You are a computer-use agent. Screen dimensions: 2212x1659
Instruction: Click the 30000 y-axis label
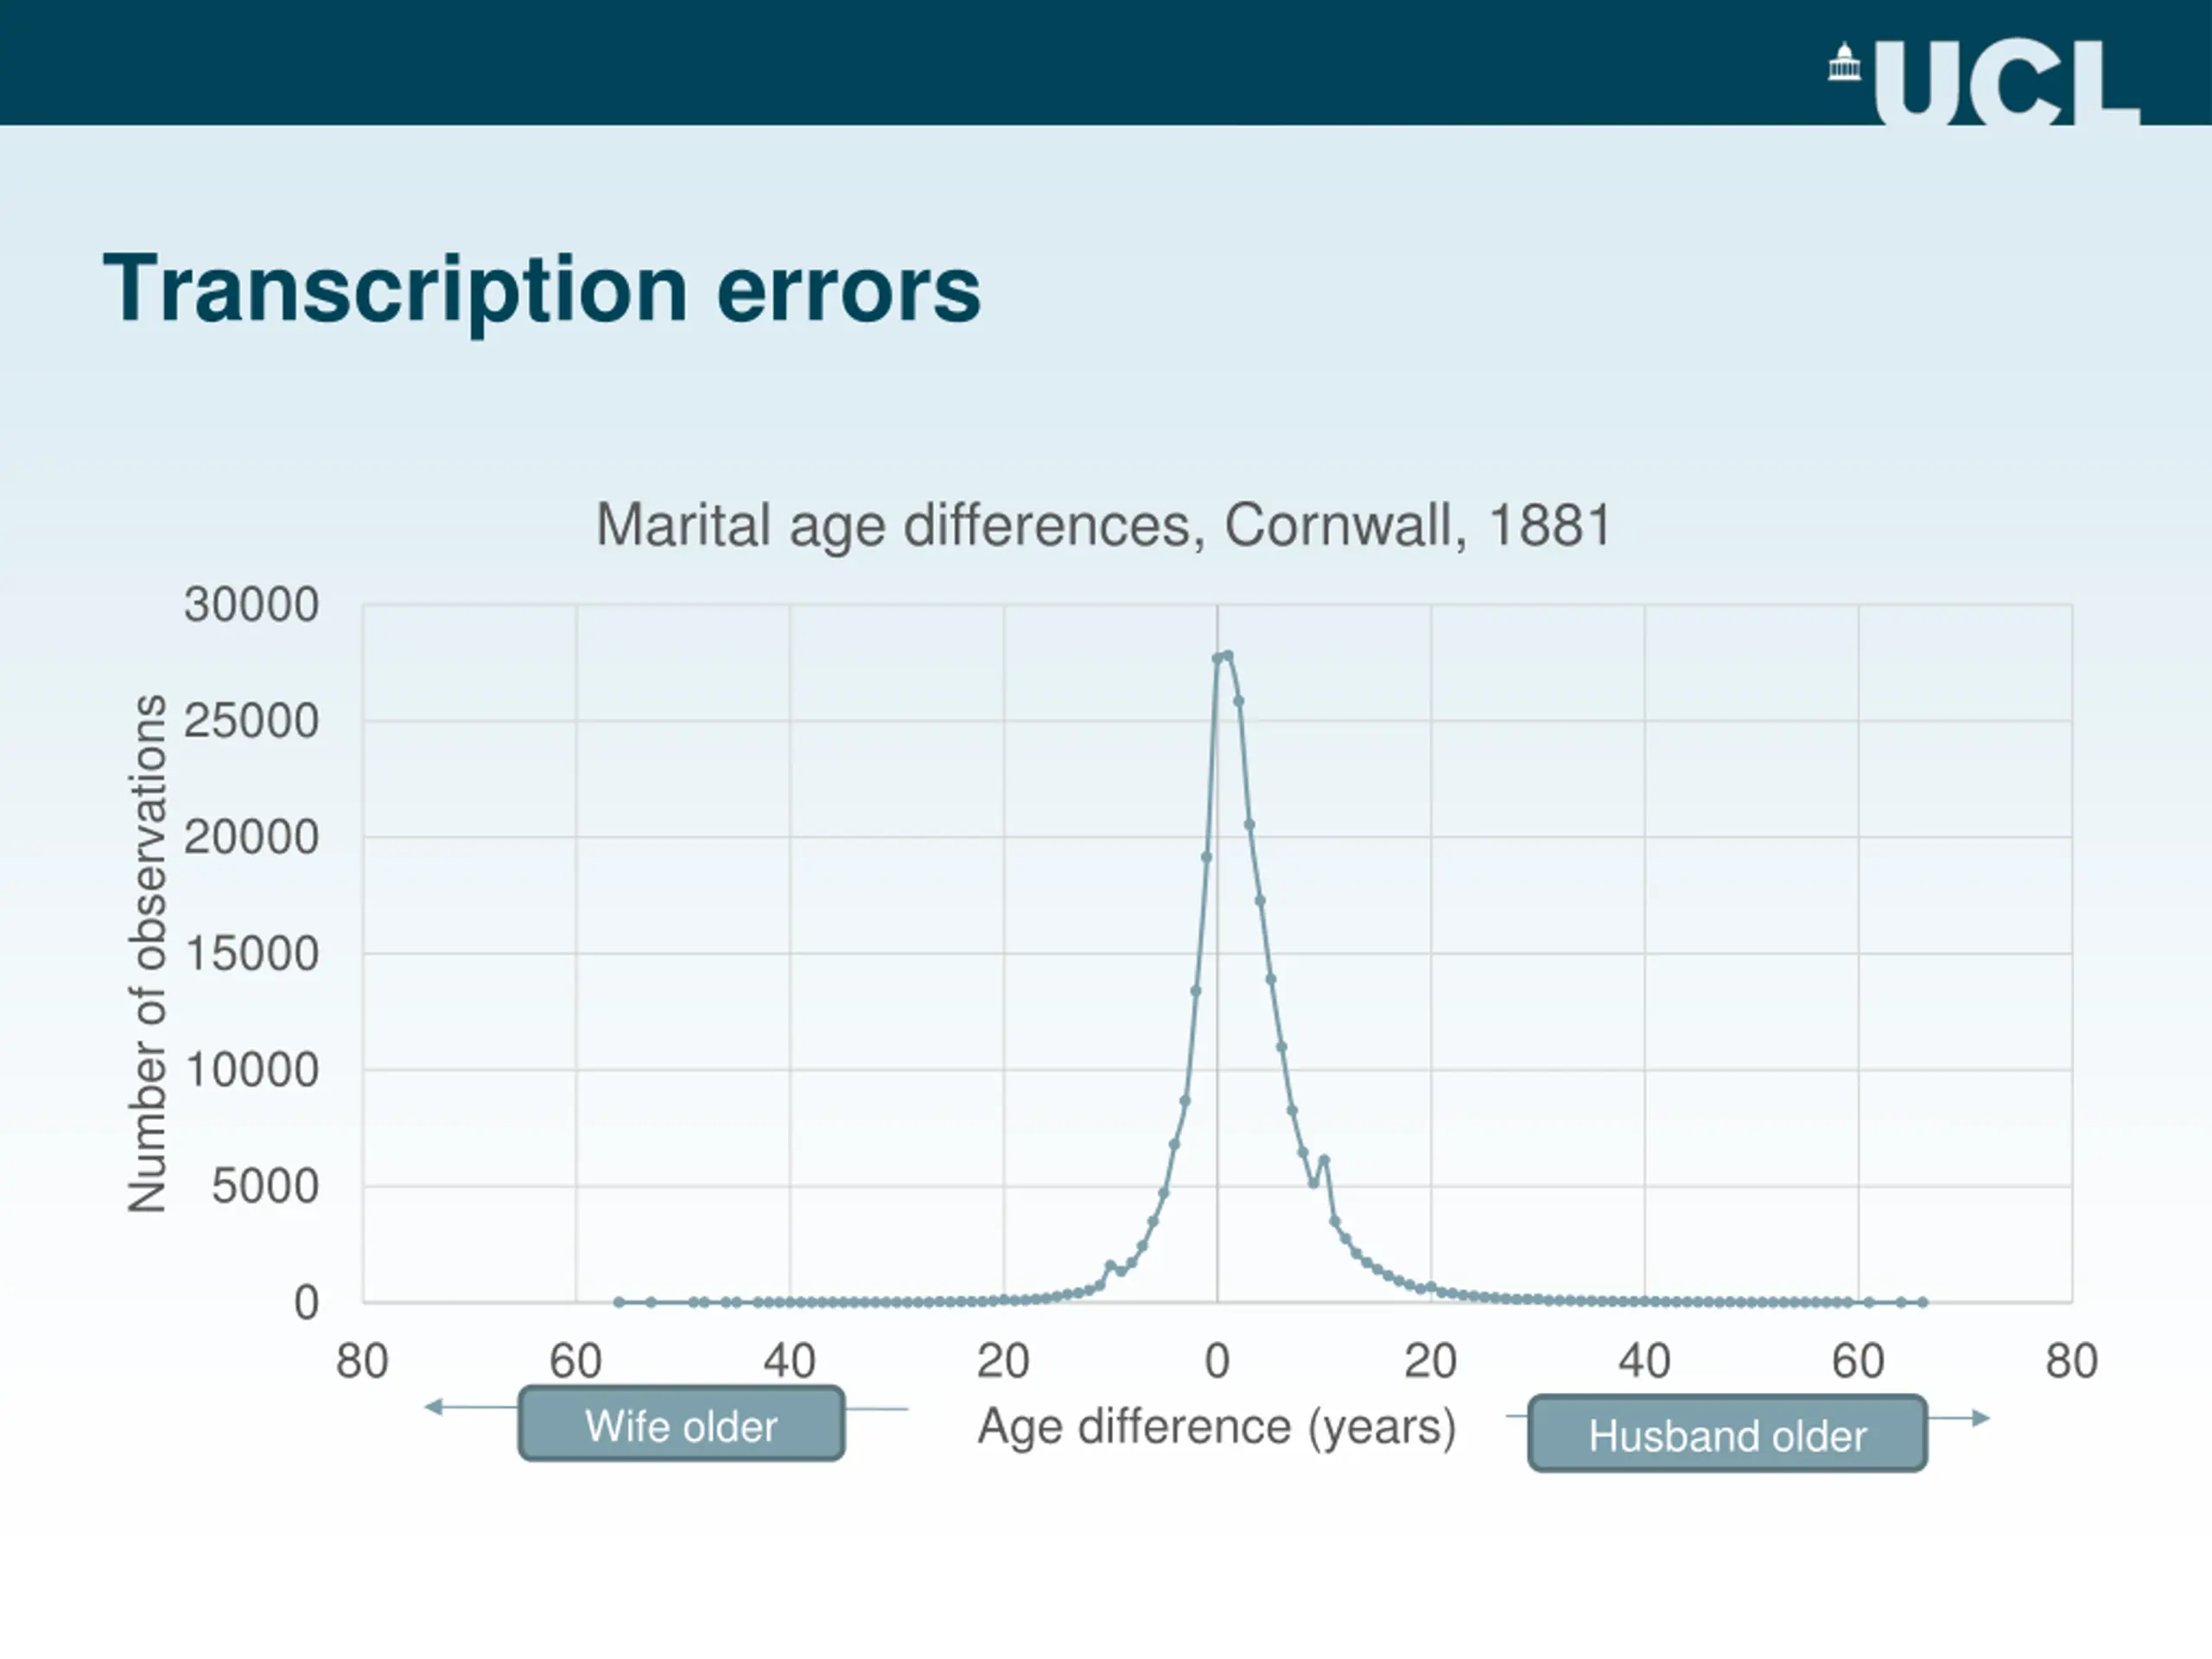point(251,605)
